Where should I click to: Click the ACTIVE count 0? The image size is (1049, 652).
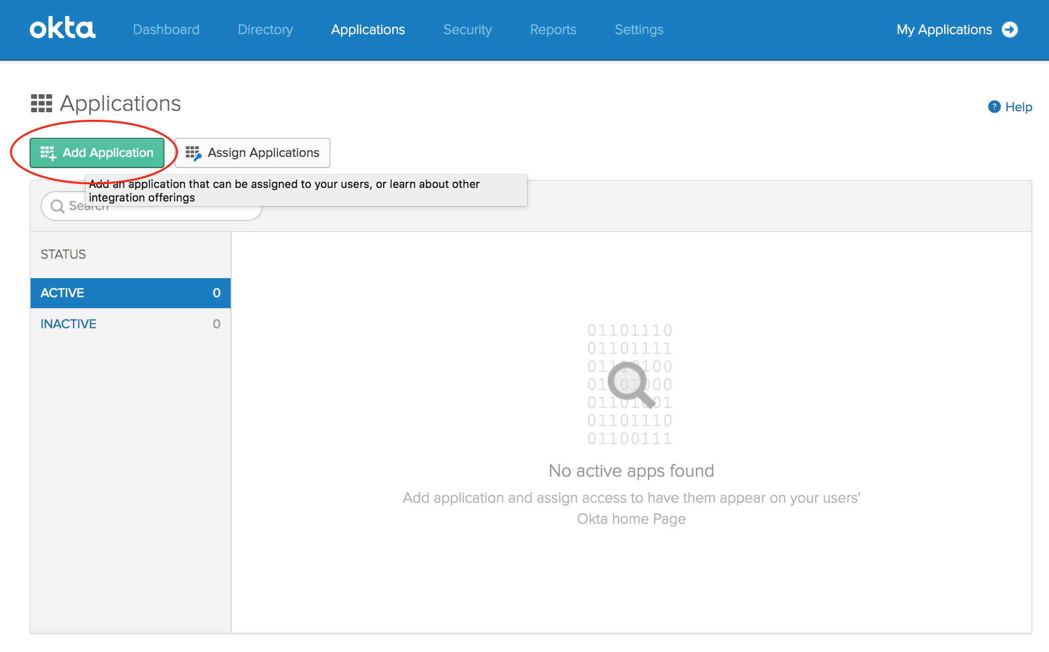click(x=217, y=293)
